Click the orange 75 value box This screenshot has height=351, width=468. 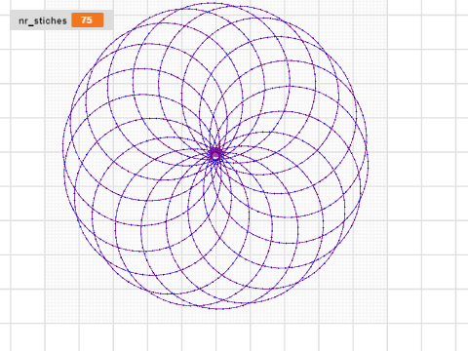(x=88, y=20)
